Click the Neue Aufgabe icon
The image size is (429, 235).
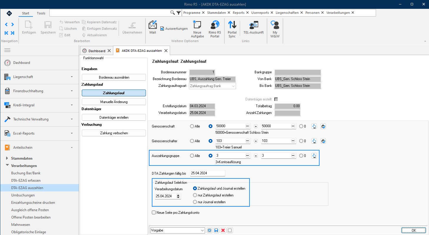tap(197, 29)
